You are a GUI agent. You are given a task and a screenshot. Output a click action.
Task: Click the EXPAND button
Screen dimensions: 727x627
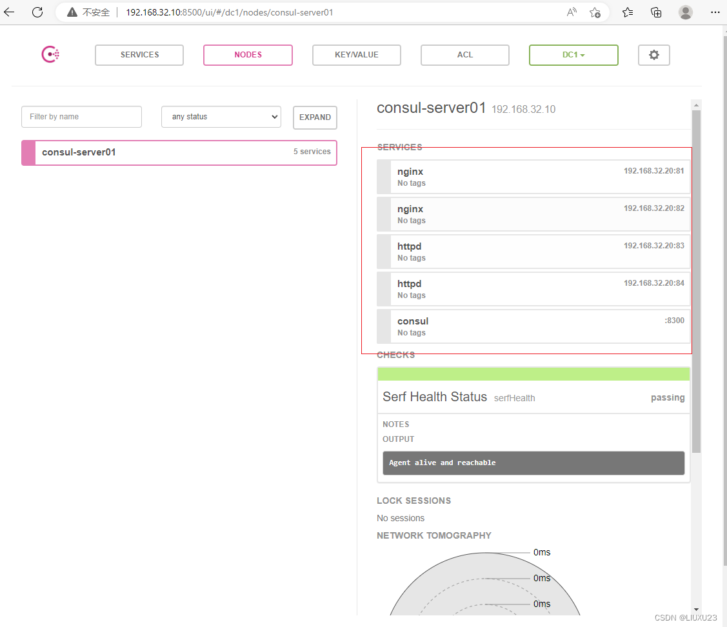(x=315, y=117)
